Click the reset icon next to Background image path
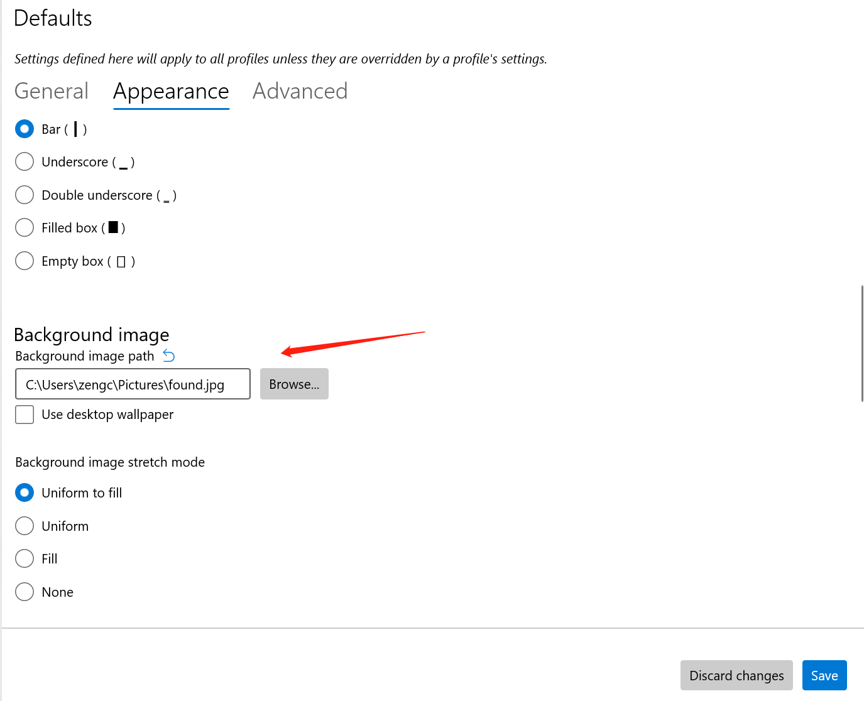 [x=168, y=356]
